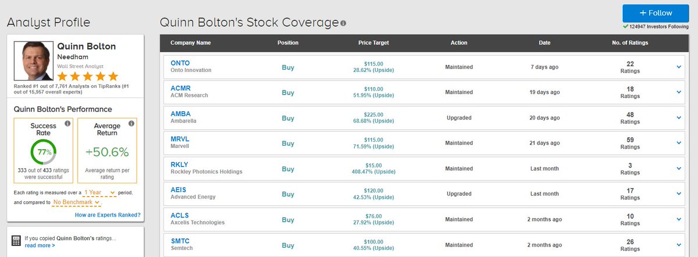Click the 59 Ratings count for MRVL
The width and height of the screenshot is (698, 257).
[630, 143]
